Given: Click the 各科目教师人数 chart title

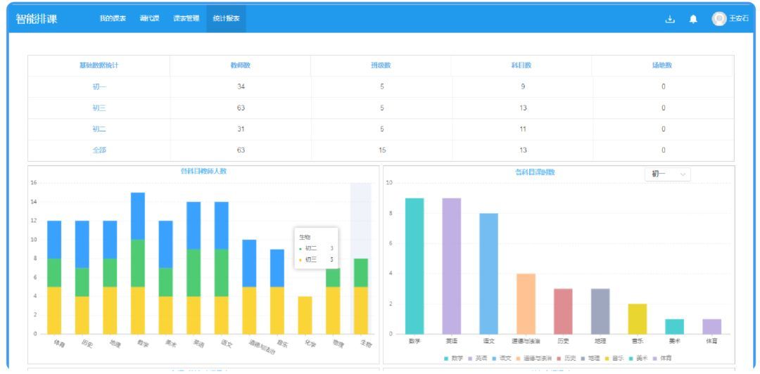Looking at the screenshot, I should tap(203, 171).
